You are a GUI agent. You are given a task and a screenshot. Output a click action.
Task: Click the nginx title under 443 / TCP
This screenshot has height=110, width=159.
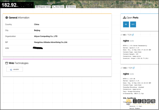[126, 74]
